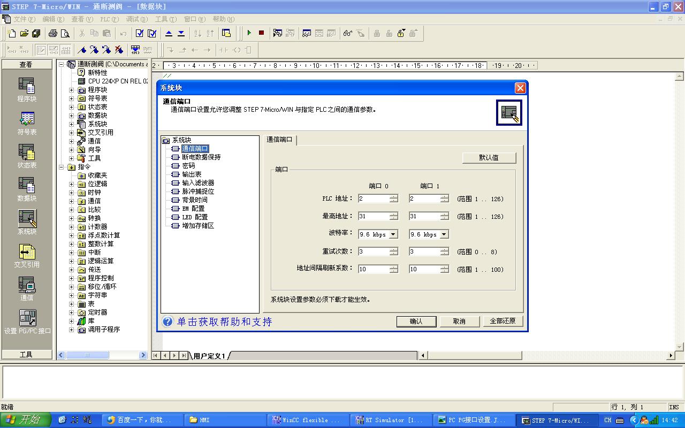The image size is (685, 428).
Task: Click the red STOP mode icon
Action: point(261,33)
